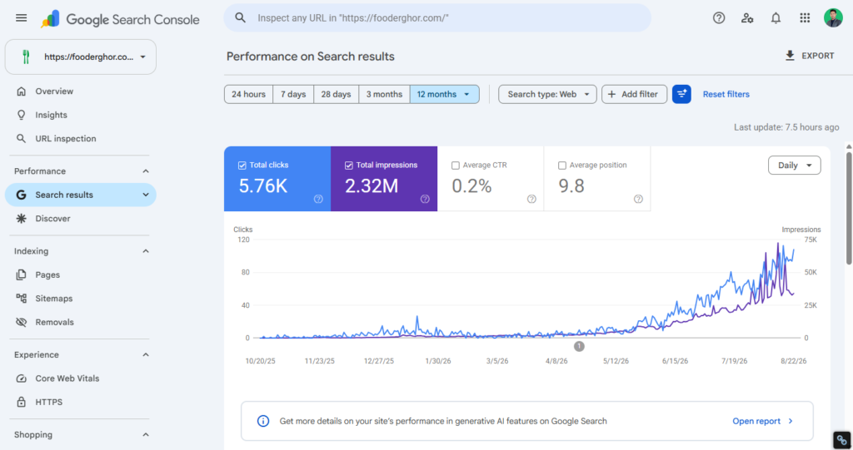Click the annotation marker 1 on chart timeline
853x450 pixels.
pos(579,346)
